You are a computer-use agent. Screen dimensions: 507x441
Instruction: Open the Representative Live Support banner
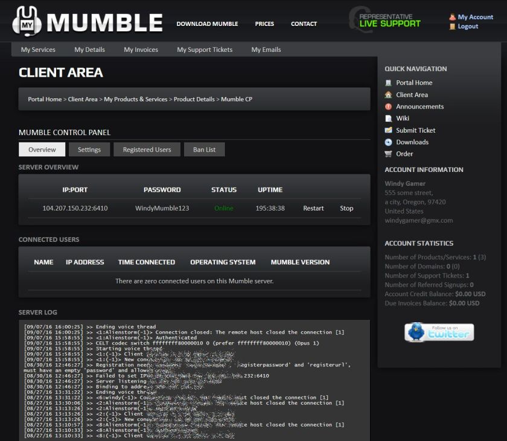[x=384, y=21]
